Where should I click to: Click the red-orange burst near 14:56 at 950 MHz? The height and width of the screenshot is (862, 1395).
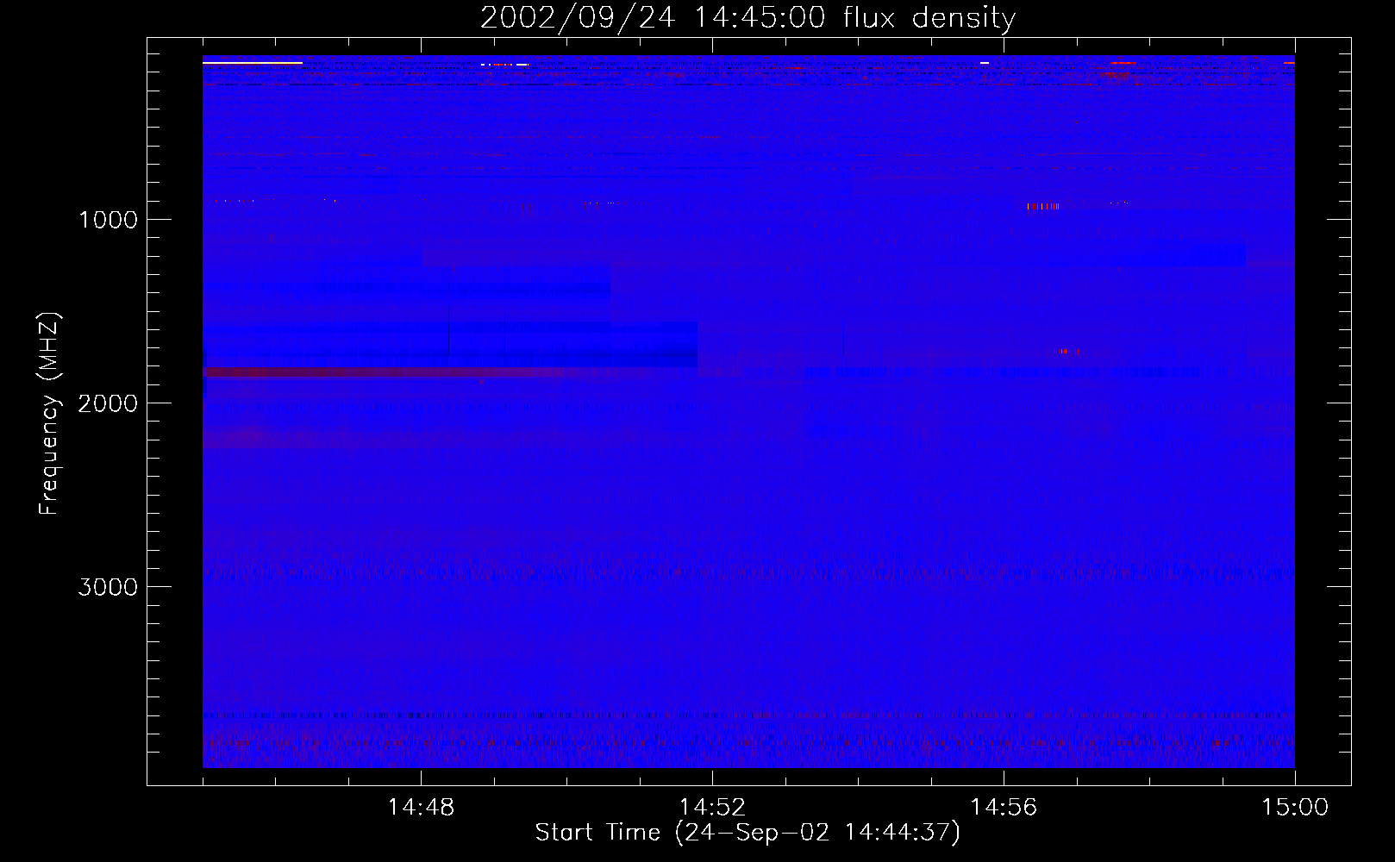tap(1042, 206)
